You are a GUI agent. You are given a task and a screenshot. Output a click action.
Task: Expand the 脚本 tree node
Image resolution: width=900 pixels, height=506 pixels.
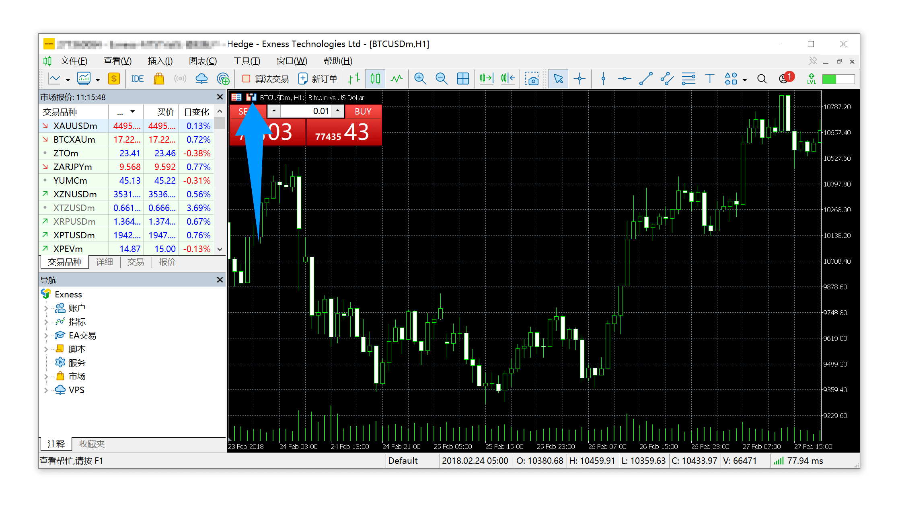pyautogui.click(x=46, y=349)
